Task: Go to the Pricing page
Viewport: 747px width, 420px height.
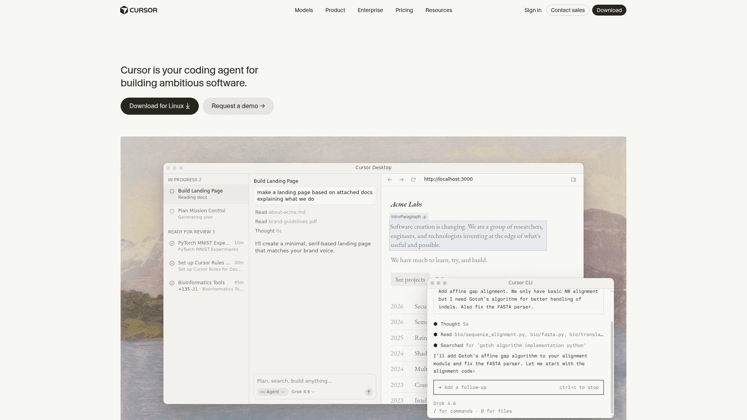Action: (x=404, y=10)
